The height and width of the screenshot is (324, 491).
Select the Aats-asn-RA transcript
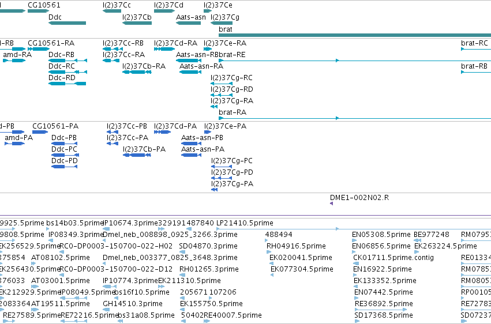(190, 72)
